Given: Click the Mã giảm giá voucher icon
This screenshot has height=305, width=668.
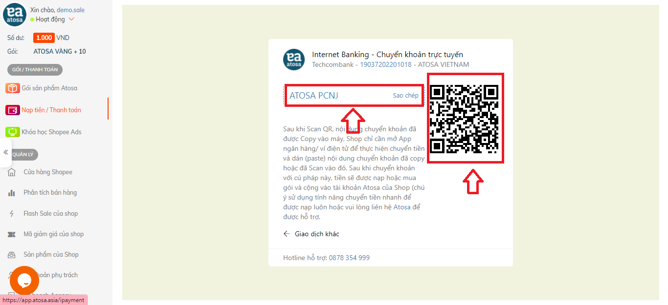Looking at the screenshot, I should coord(12,234).
